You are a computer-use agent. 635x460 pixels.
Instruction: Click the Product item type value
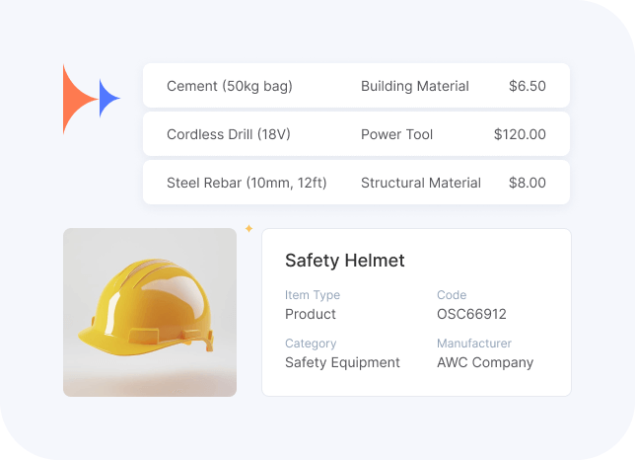311,314
